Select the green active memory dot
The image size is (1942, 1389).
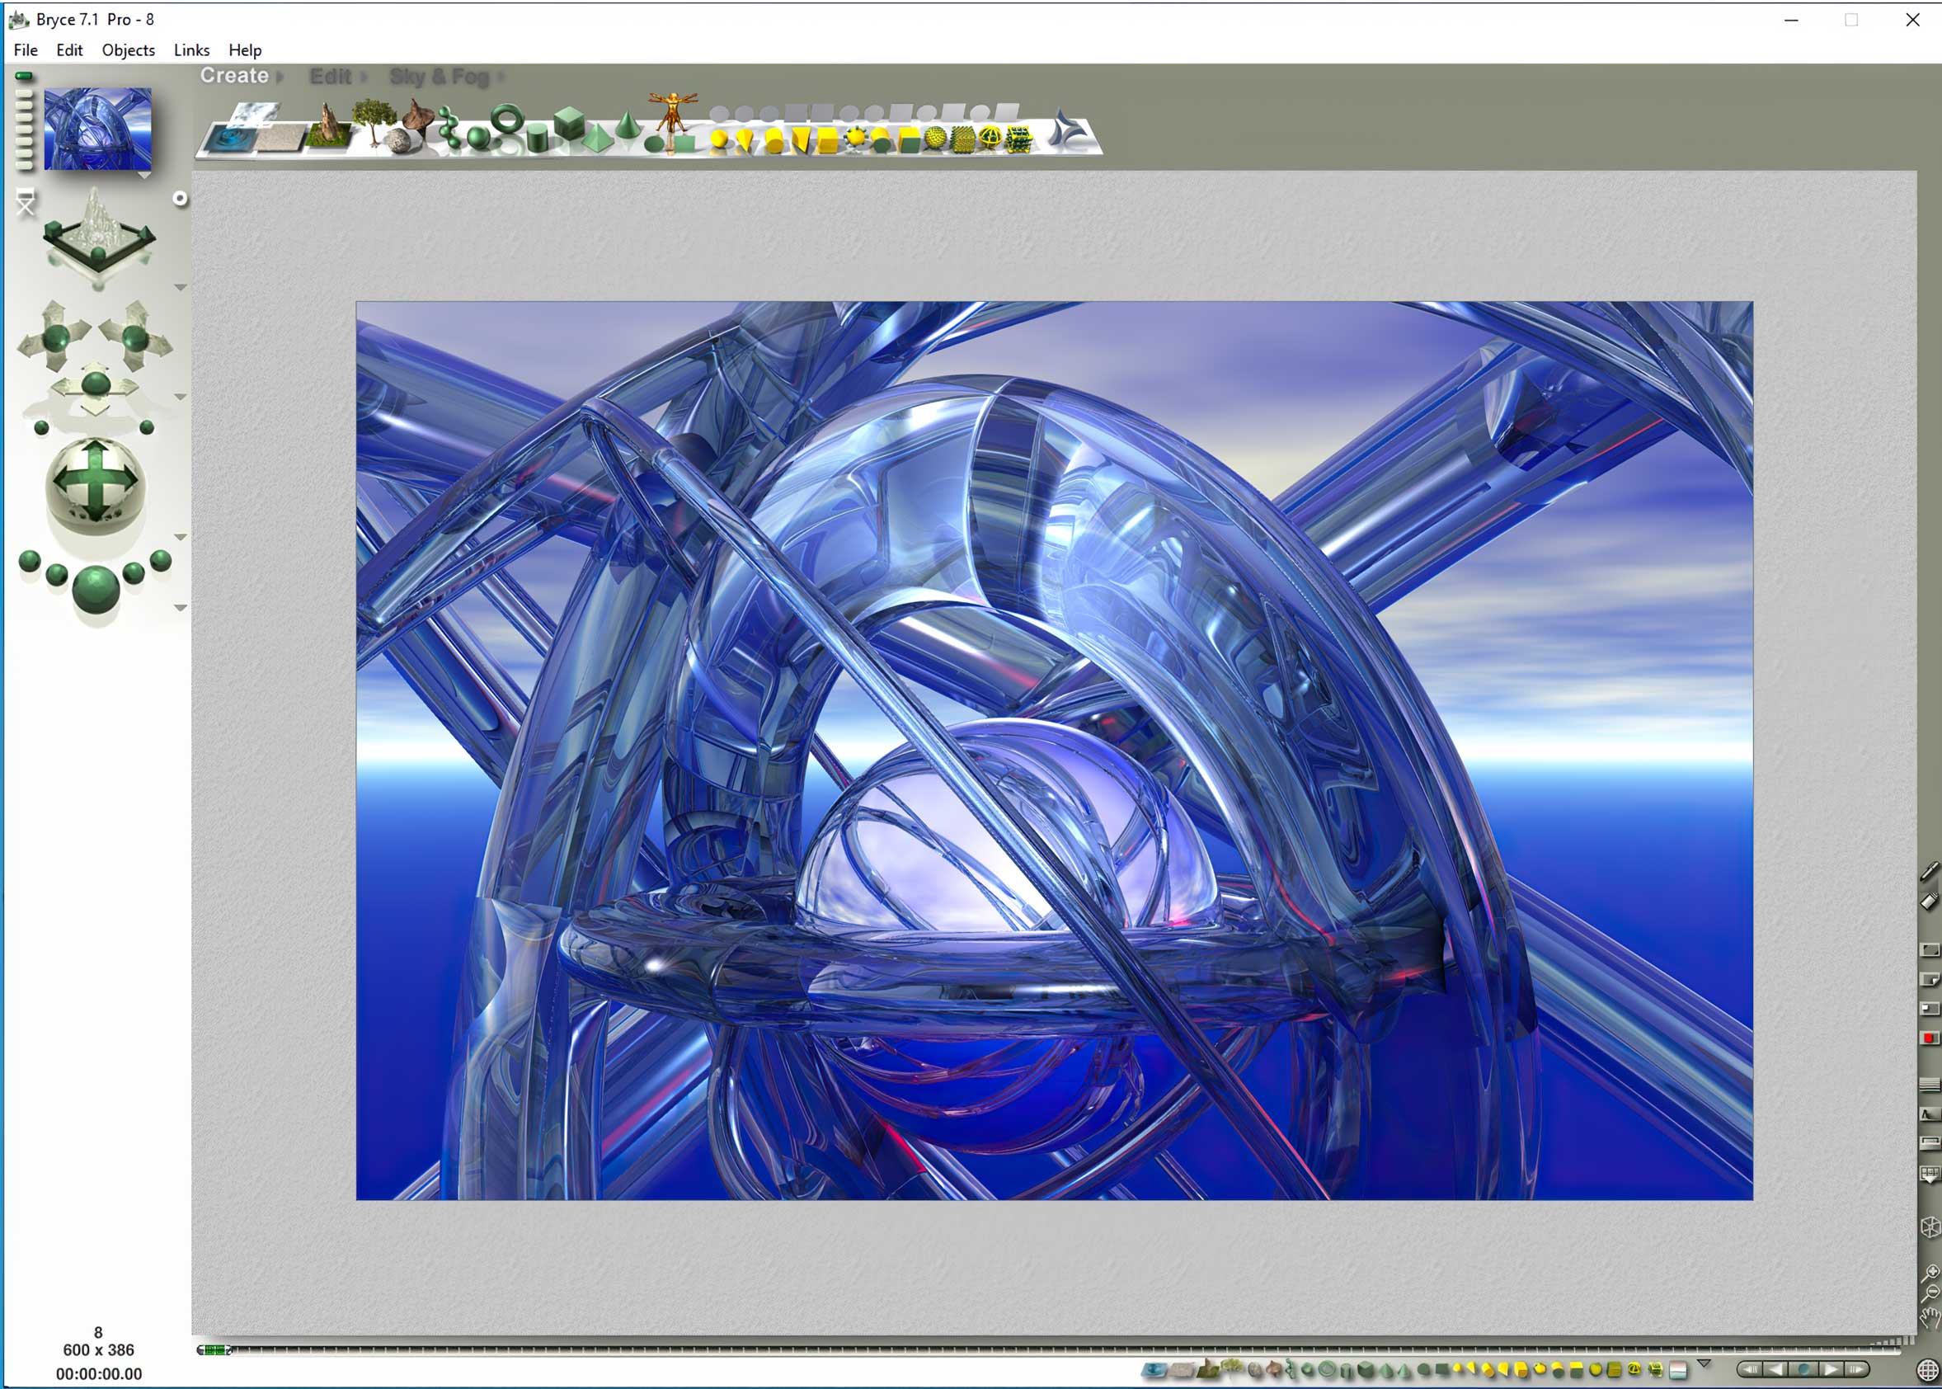[x=24, y=77]
